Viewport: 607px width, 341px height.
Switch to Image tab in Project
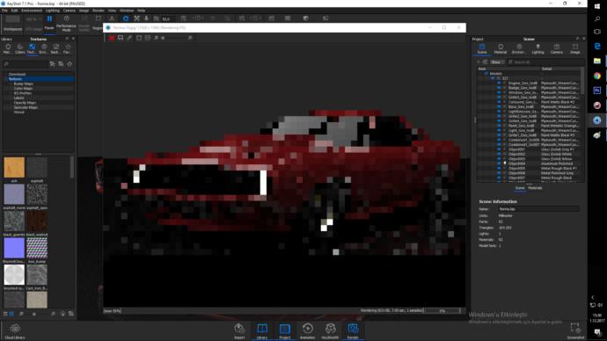(575, 49)
